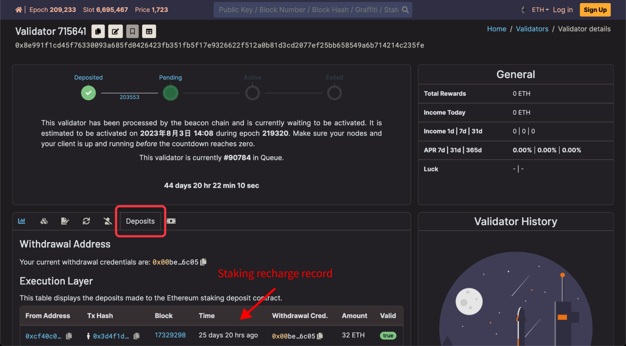Open the sync committee tab
The height and width of the screenshot is (346, 626).
(x=86, y=221)
